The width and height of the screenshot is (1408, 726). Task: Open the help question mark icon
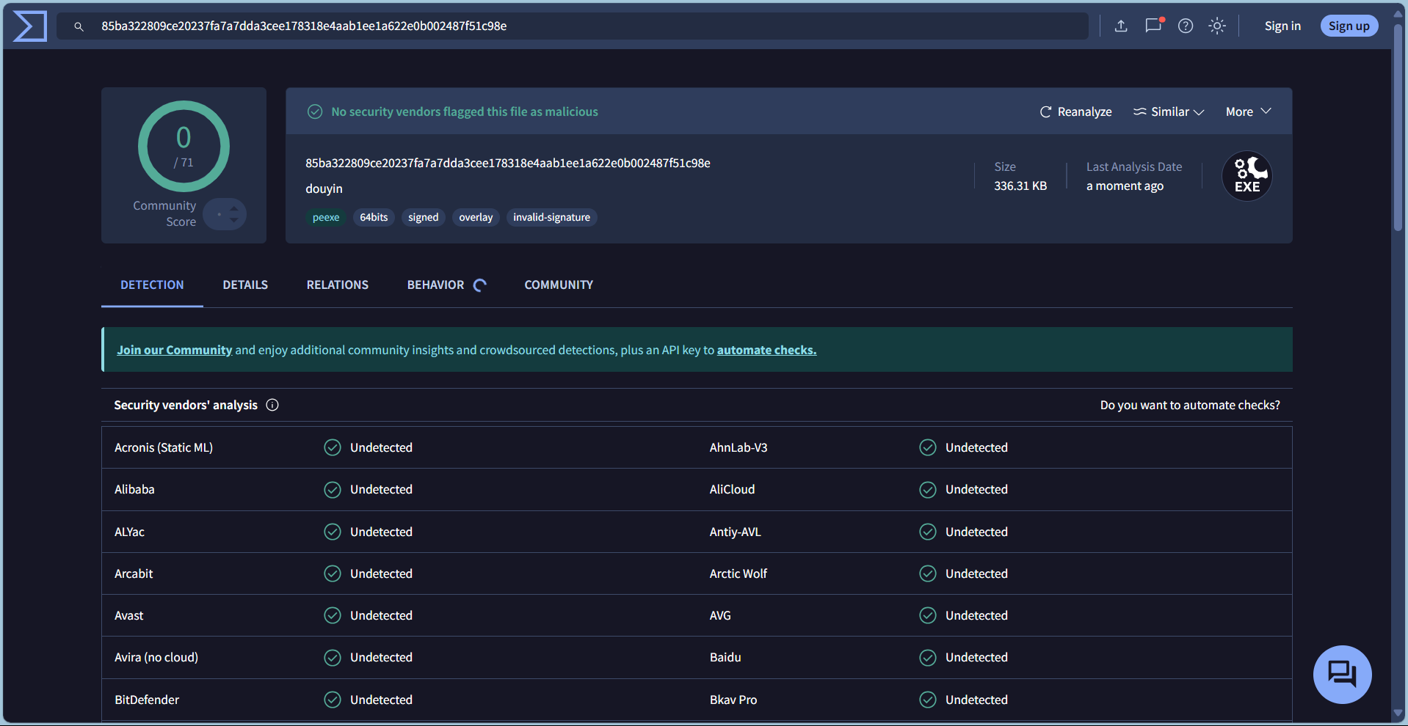[x=1186, y=26]
